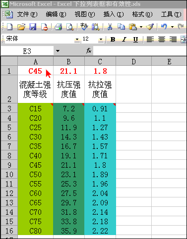Open the 插入(I) menu
The height and width of the screenshot is (239, 187).
tap(114, 14)
